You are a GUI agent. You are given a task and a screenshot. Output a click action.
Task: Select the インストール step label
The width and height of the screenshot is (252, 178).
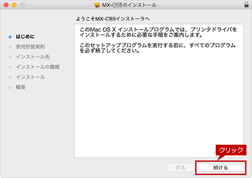(x=30, y=77)
